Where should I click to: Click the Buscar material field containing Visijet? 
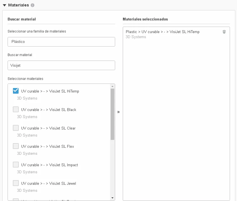pyautogui.click(x=61, y=65)
